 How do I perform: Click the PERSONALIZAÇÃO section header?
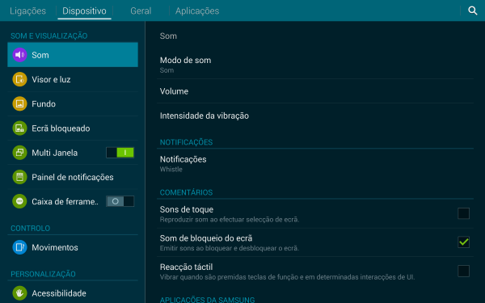click(43, 274)
